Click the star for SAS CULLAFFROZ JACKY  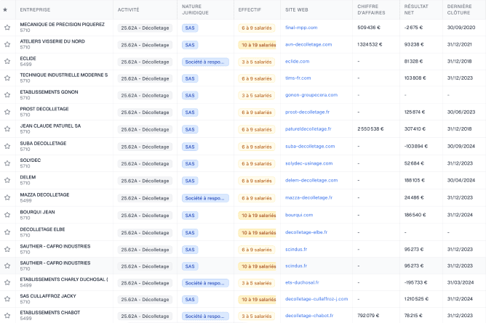(7, 299)
